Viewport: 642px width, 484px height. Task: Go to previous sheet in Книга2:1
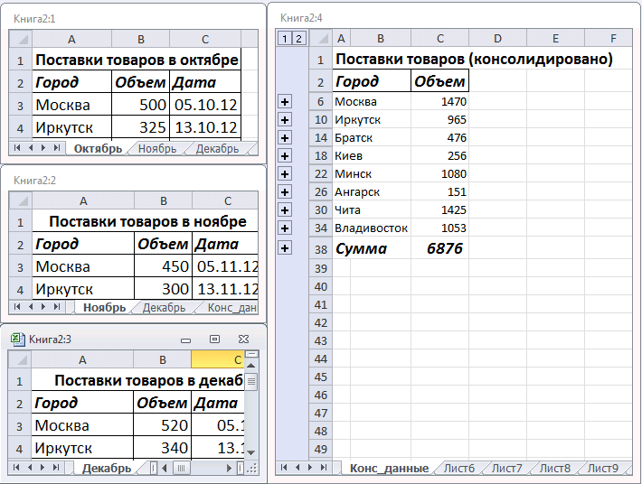(31, 148)
